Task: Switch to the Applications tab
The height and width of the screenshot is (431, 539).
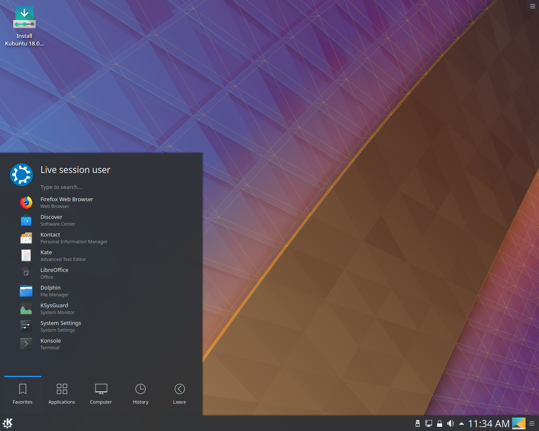Action: coord(62,394)
